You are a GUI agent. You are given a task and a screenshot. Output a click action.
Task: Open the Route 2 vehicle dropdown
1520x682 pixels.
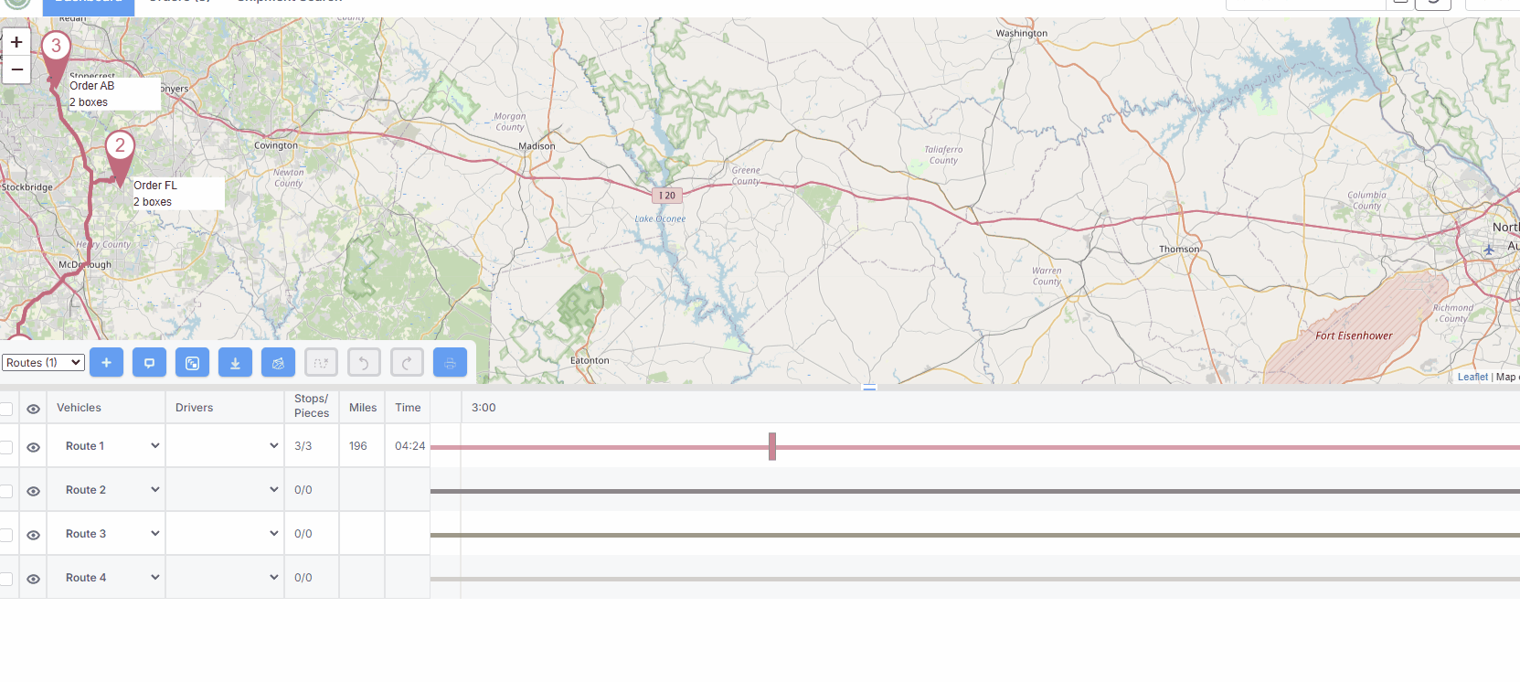110,490
